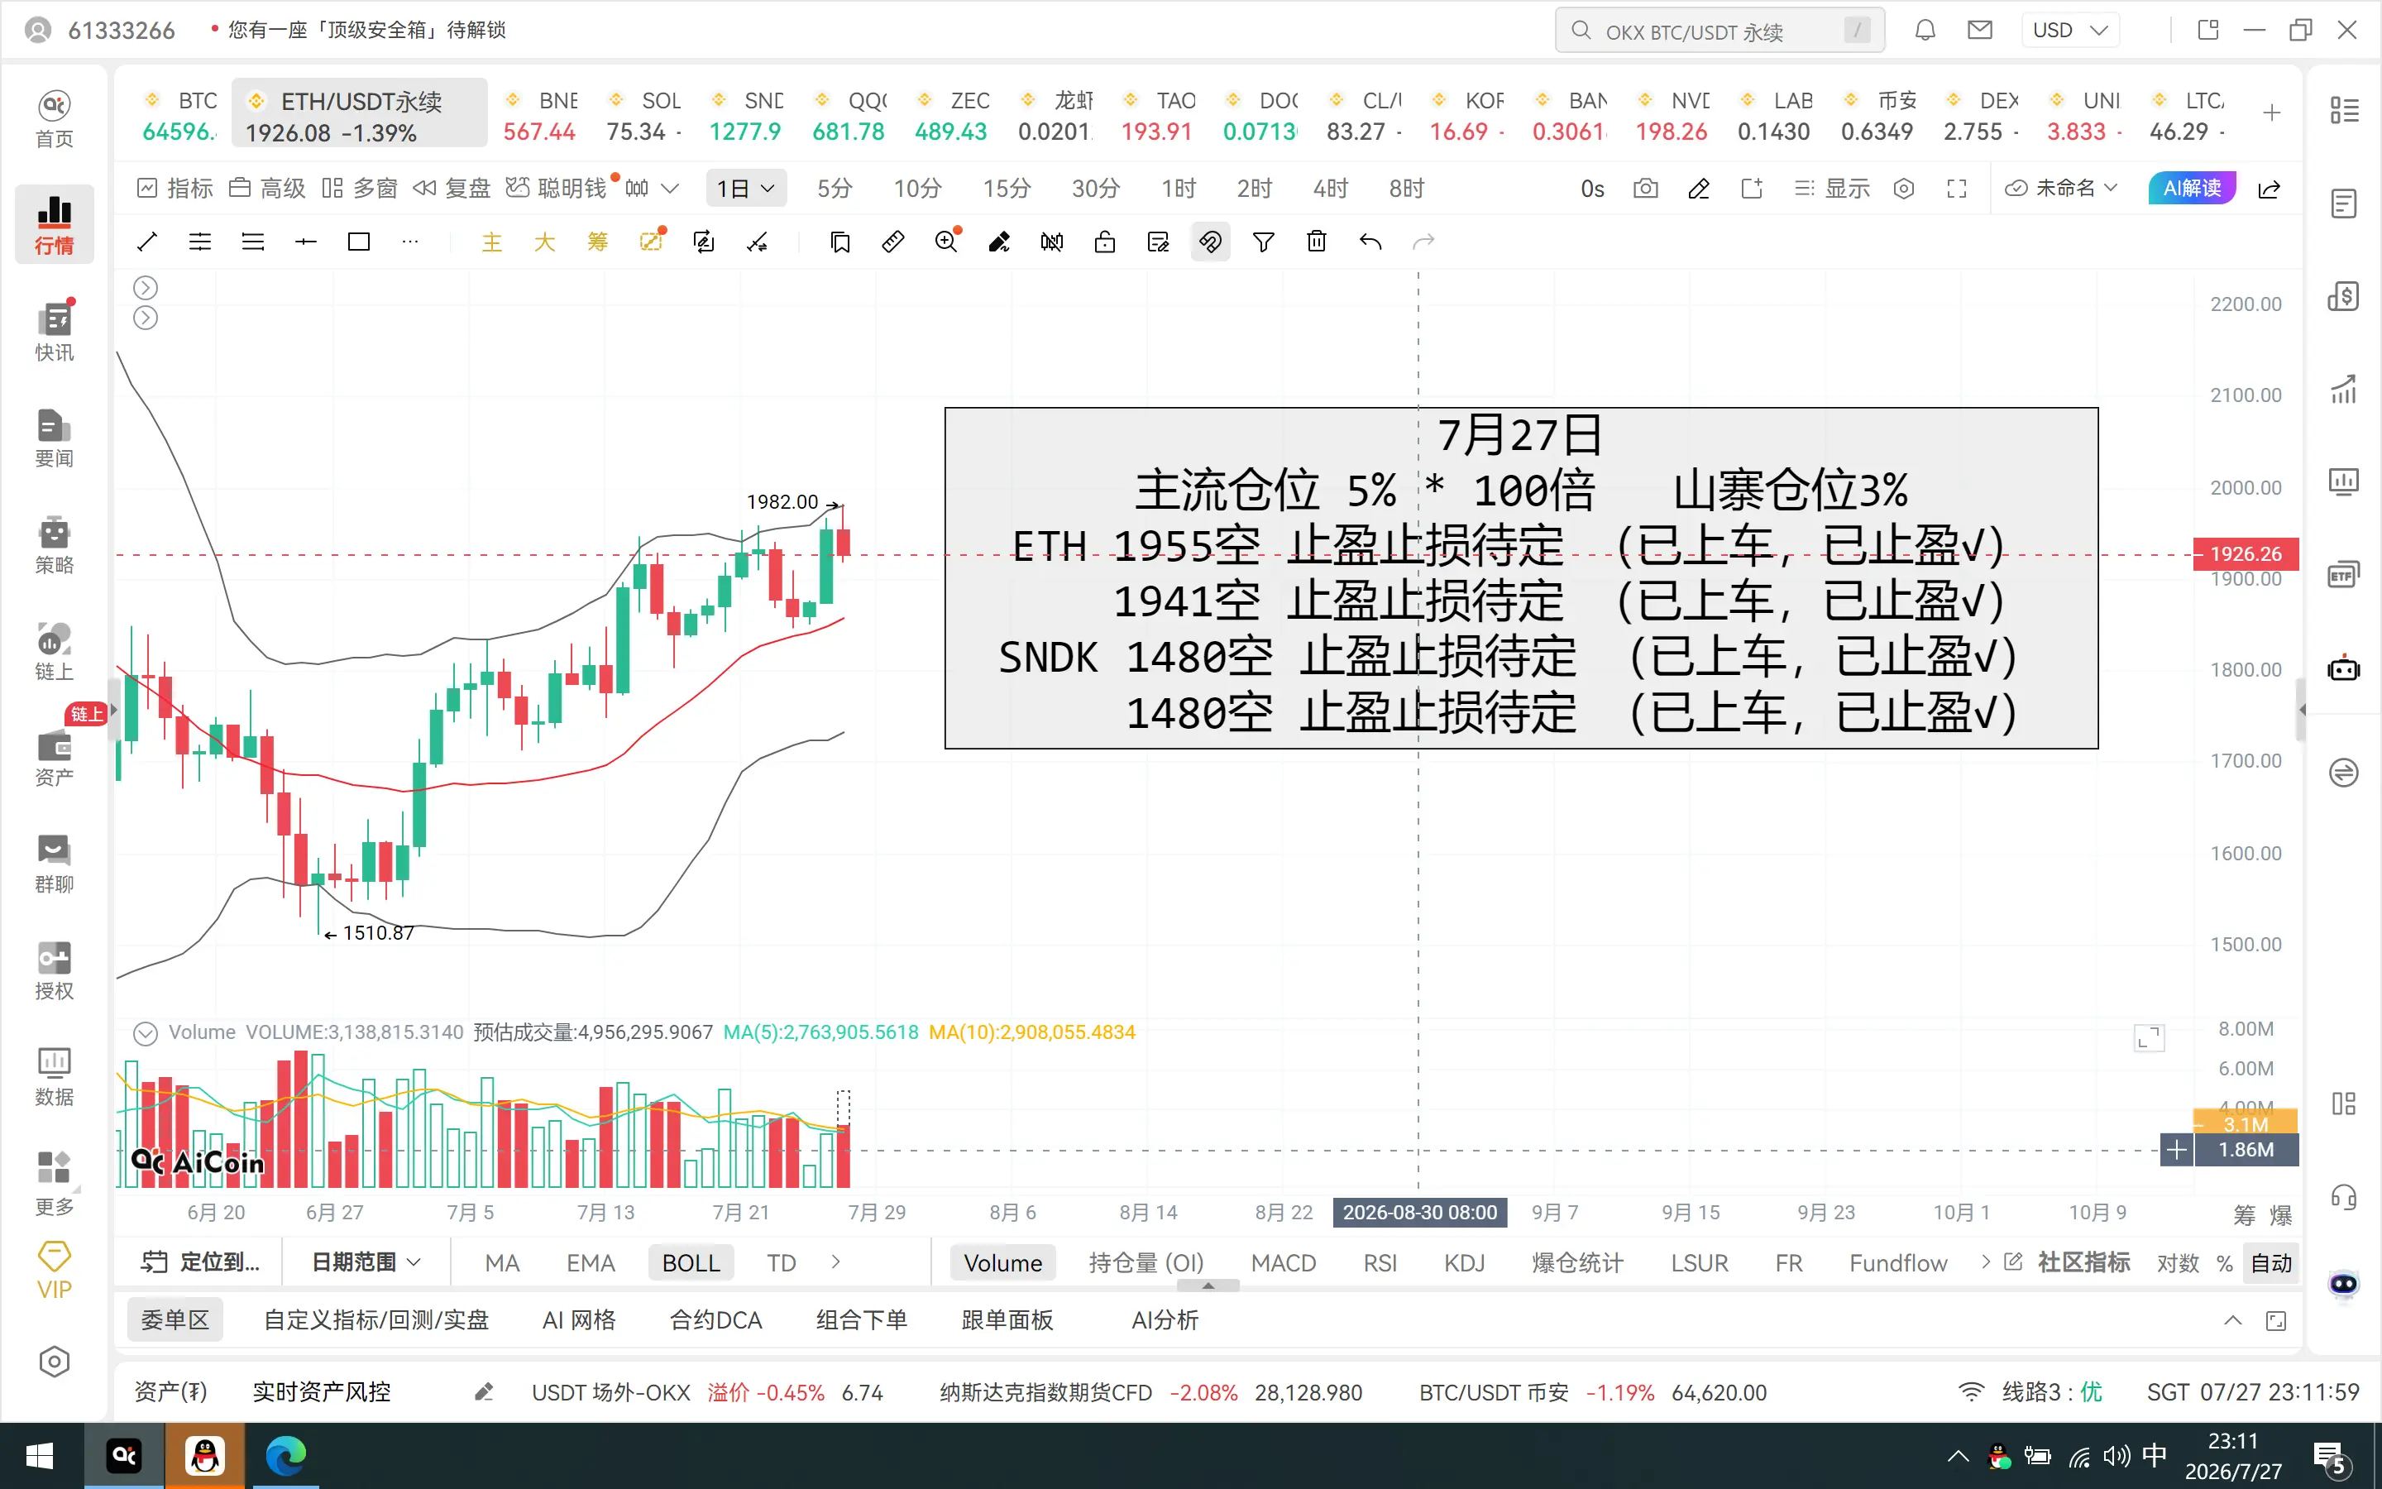Image resolution: width=2382 pixels, height=1489 pixels.
Task: Open the BTC symbol tab
Action: [180, 115]
